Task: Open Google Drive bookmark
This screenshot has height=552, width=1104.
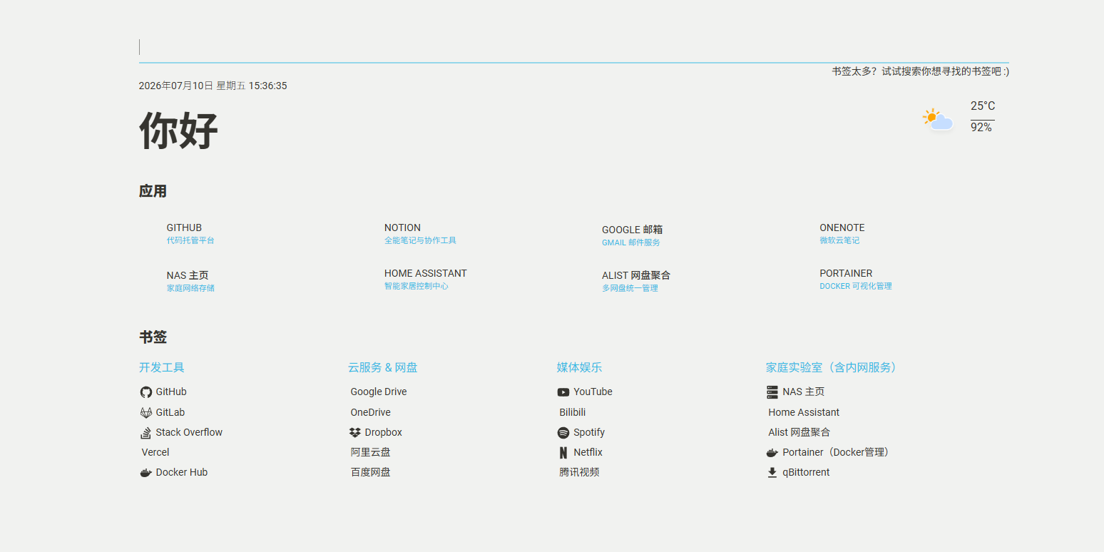Action: point(379,392)
